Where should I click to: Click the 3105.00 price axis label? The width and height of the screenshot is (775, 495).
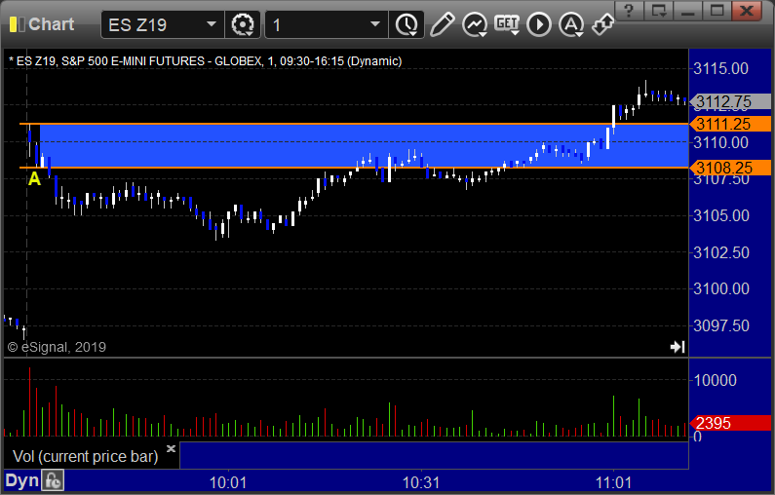720,215
